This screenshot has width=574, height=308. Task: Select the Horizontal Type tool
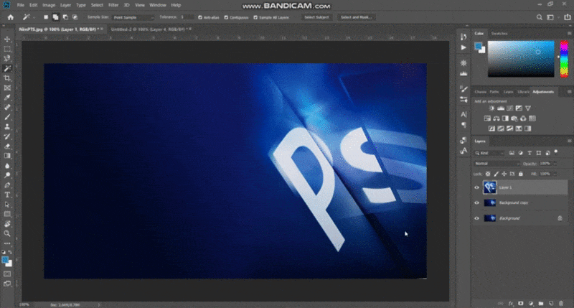[7, 195]
